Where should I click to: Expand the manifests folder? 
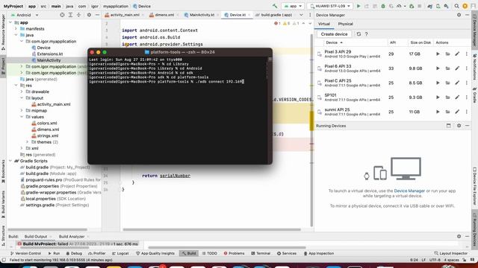tap(16, 29)
